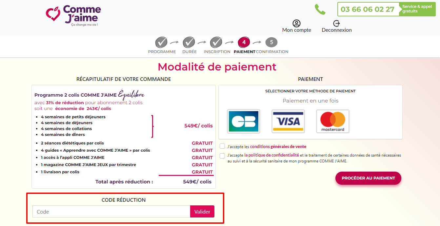
Task: Click Procéder au paiement button
Action: [368, 178]
